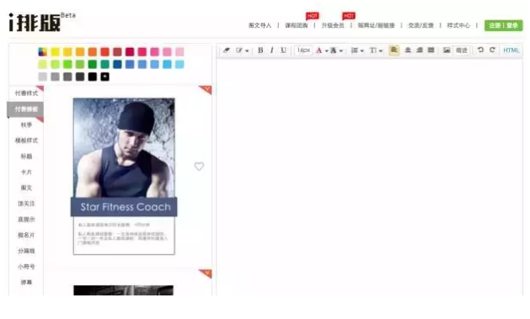
Task: Pick the crimson red color swatch
Action: [x=130, y=51]
